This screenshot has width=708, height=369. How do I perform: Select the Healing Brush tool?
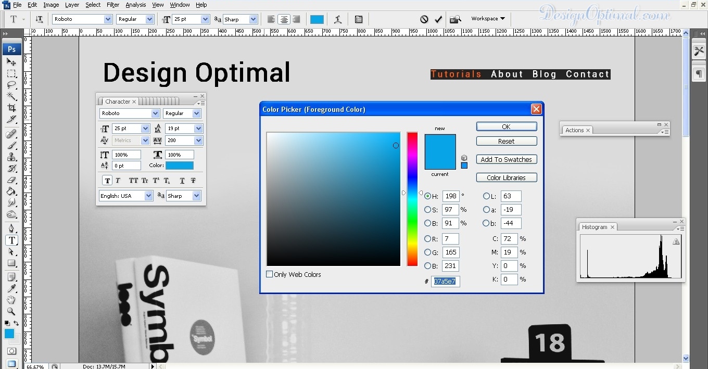tap(11, 134)
